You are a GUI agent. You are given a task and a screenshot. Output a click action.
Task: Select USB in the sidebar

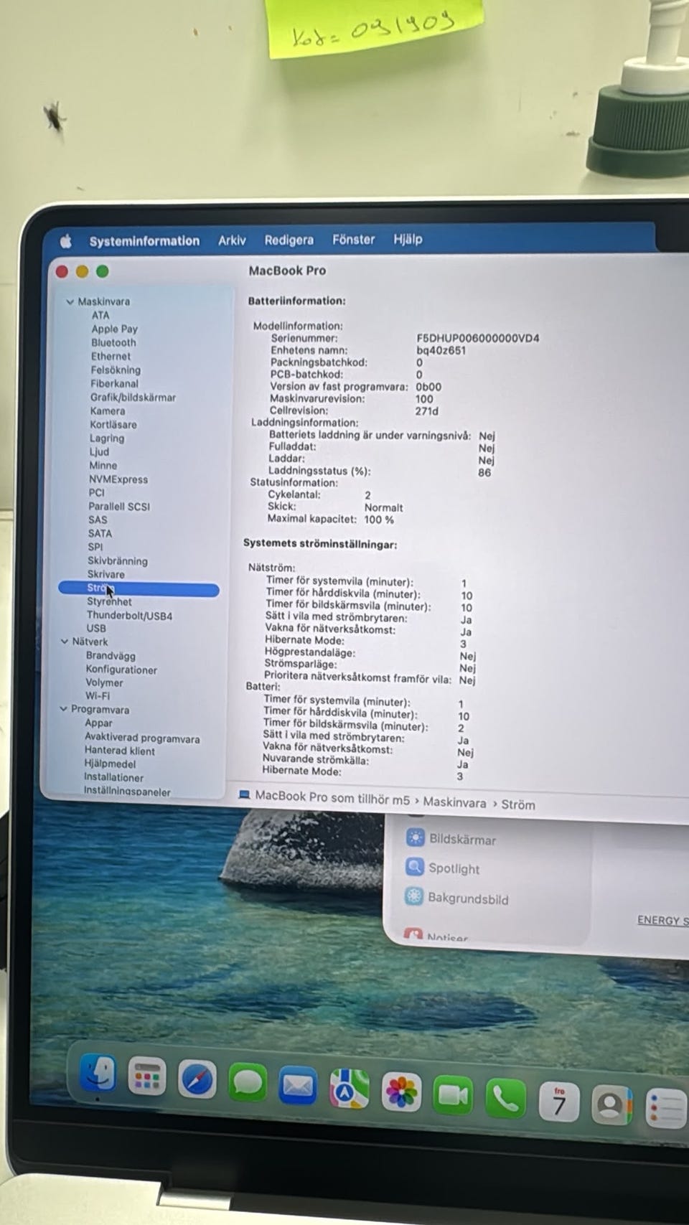(x=96, y=628)
